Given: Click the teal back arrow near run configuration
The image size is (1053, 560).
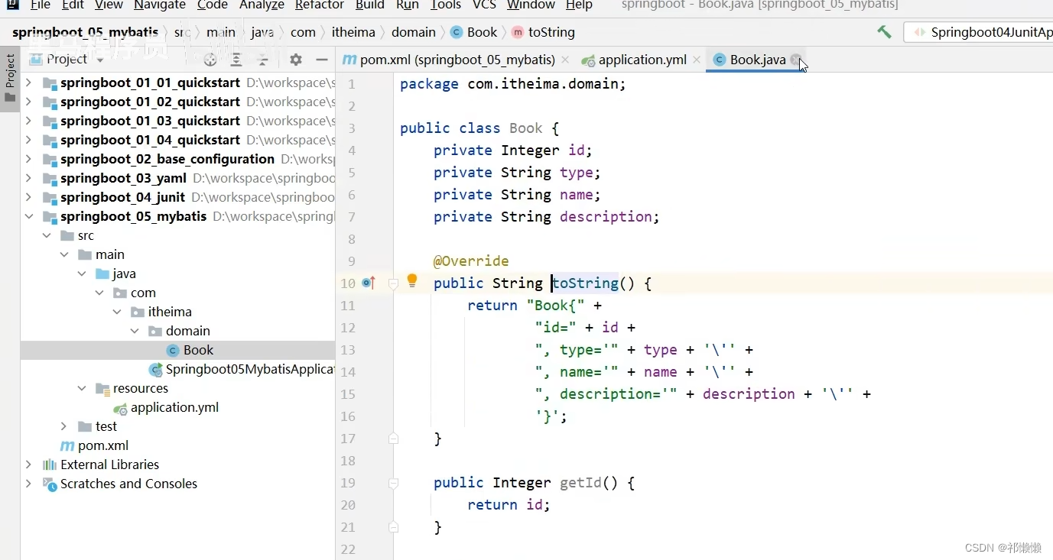Looking at the screenshot, I should click(884, 32).
